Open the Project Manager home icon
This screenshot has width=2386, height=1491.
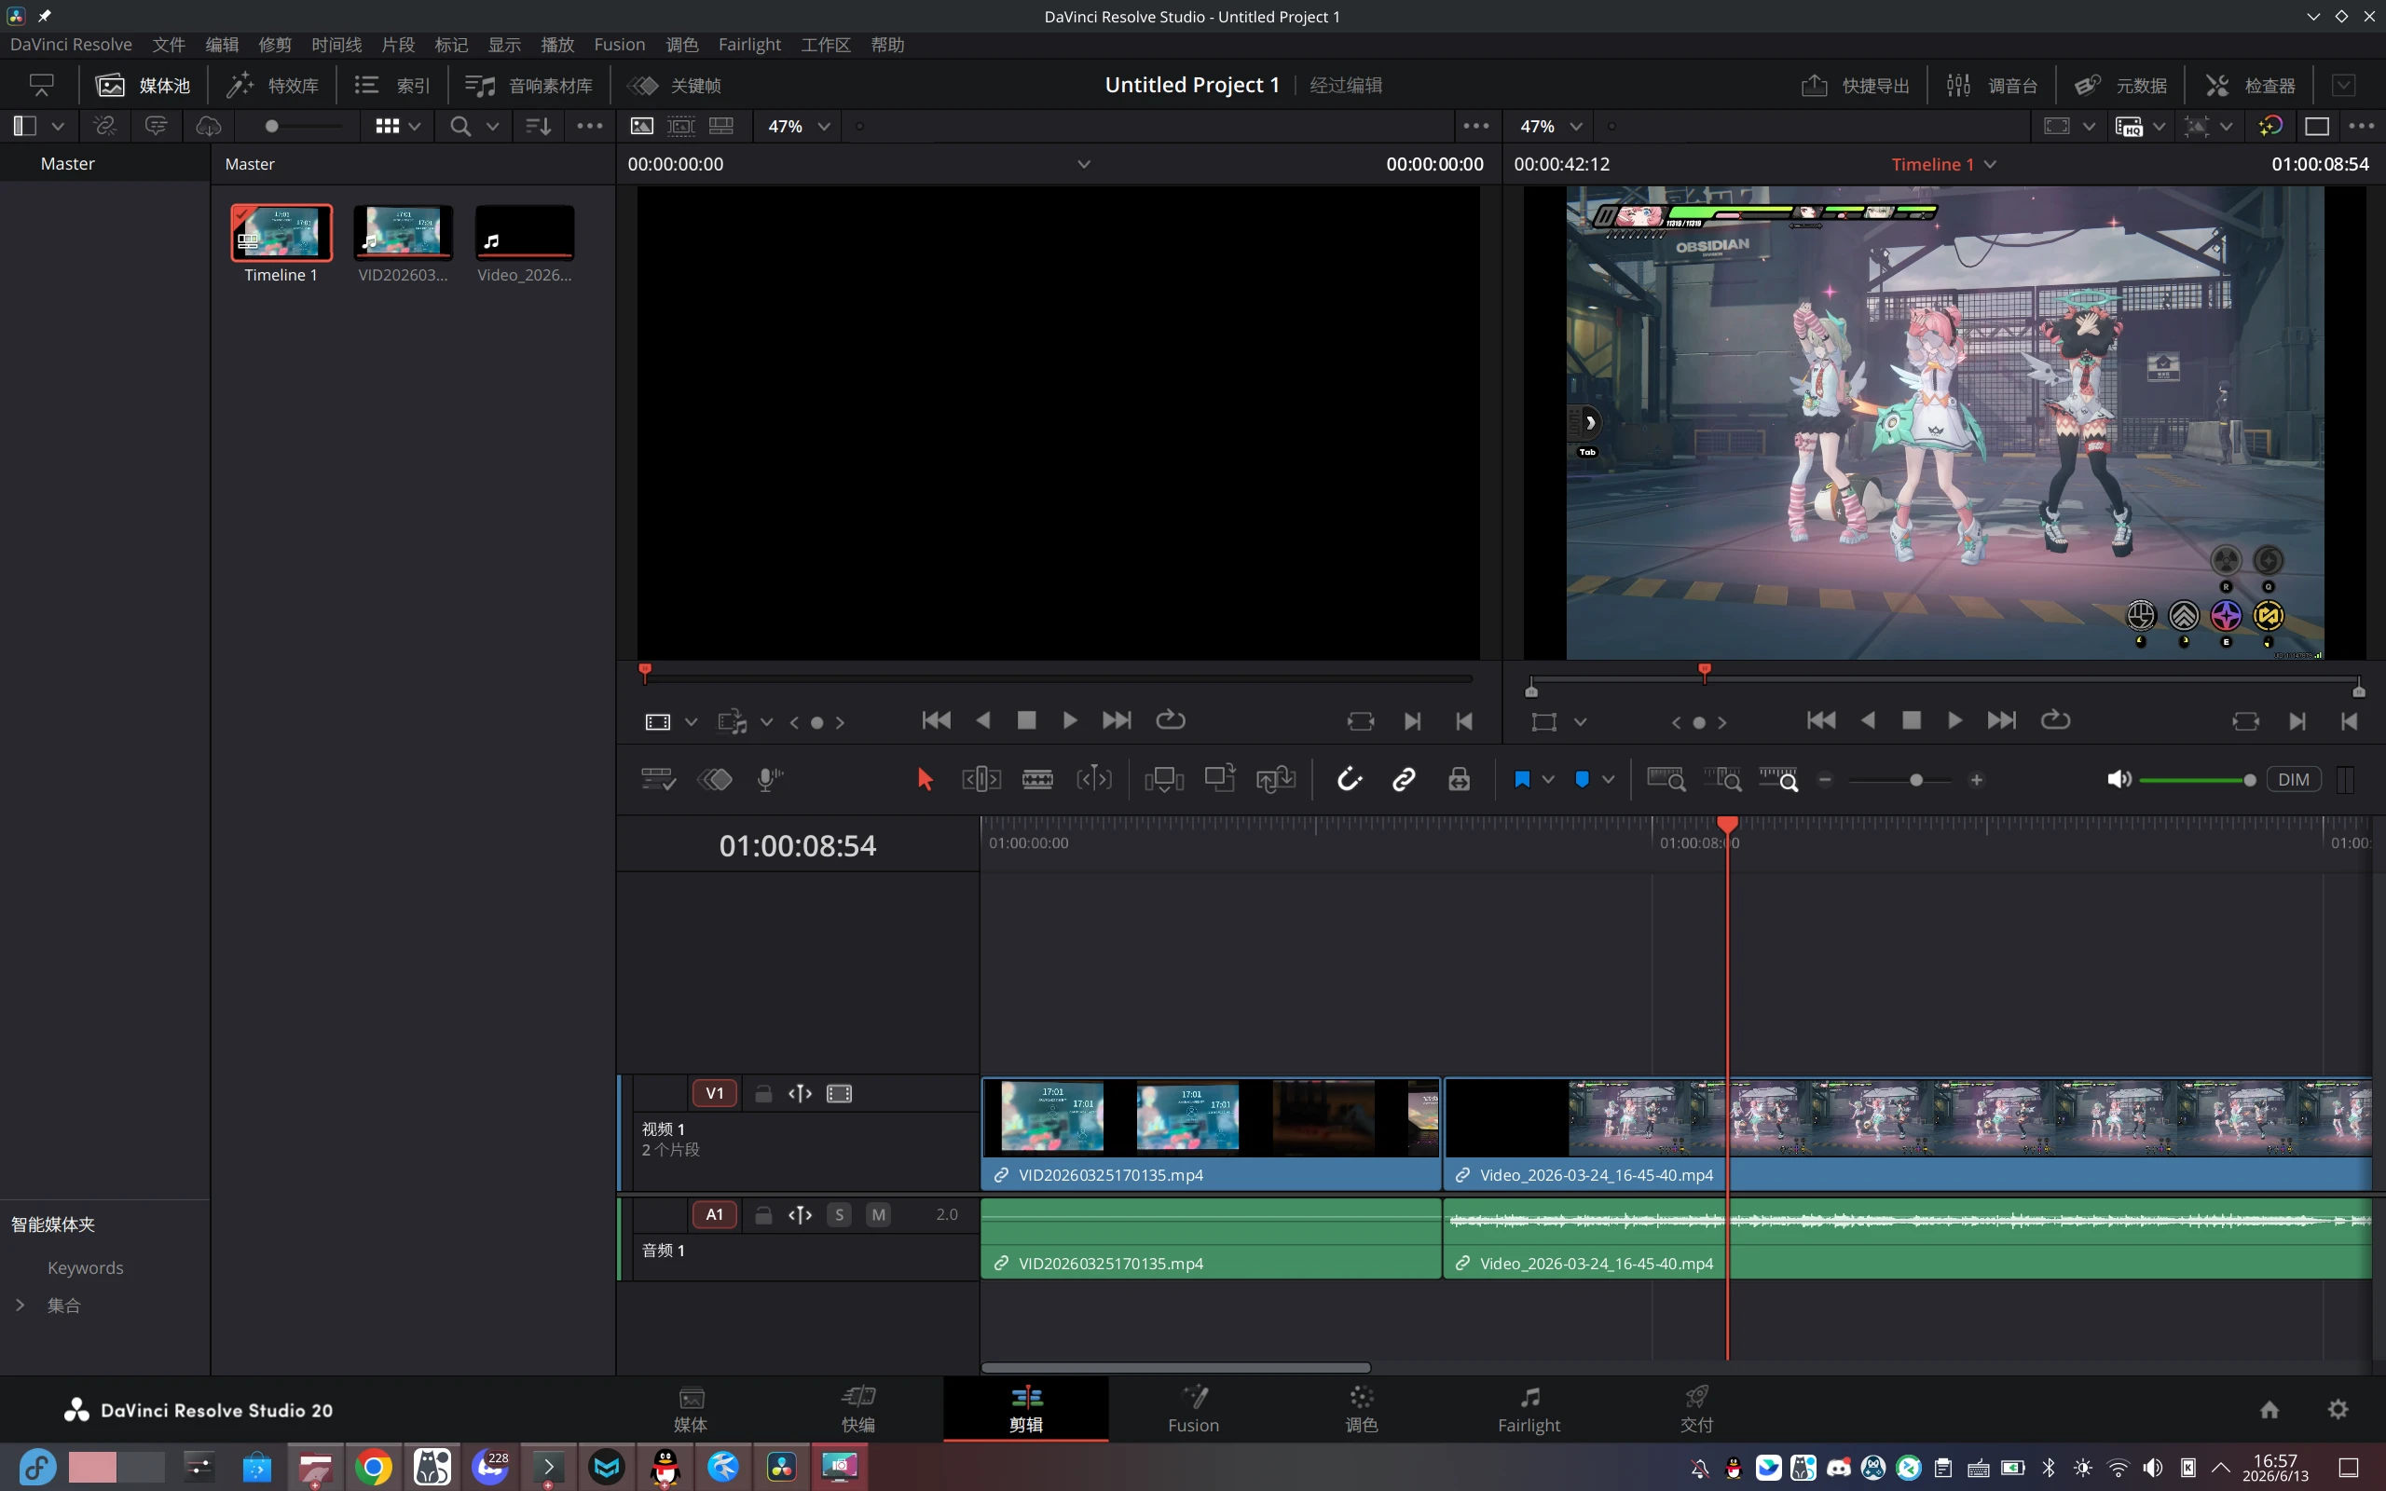[x=2269, y=1409]
